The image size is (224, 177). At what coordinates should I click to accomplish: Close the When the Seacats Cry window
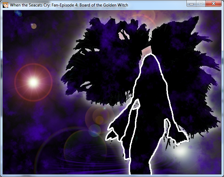pos(213,3)
